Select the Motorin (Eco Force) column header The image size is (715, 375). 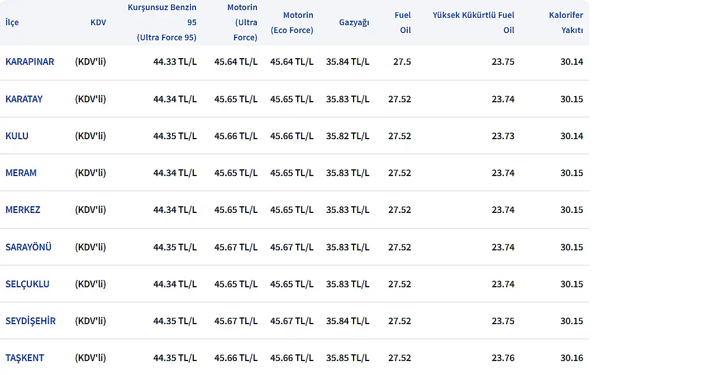point(292,22)
